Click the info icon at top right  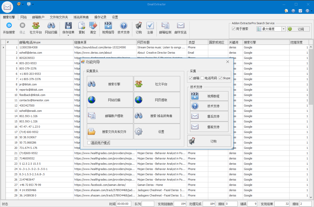(307, 11)
